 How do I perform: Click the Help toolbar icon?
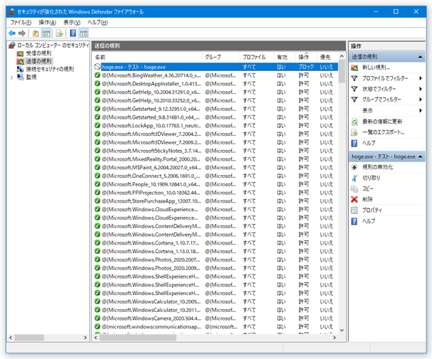[x=72, y=33]
